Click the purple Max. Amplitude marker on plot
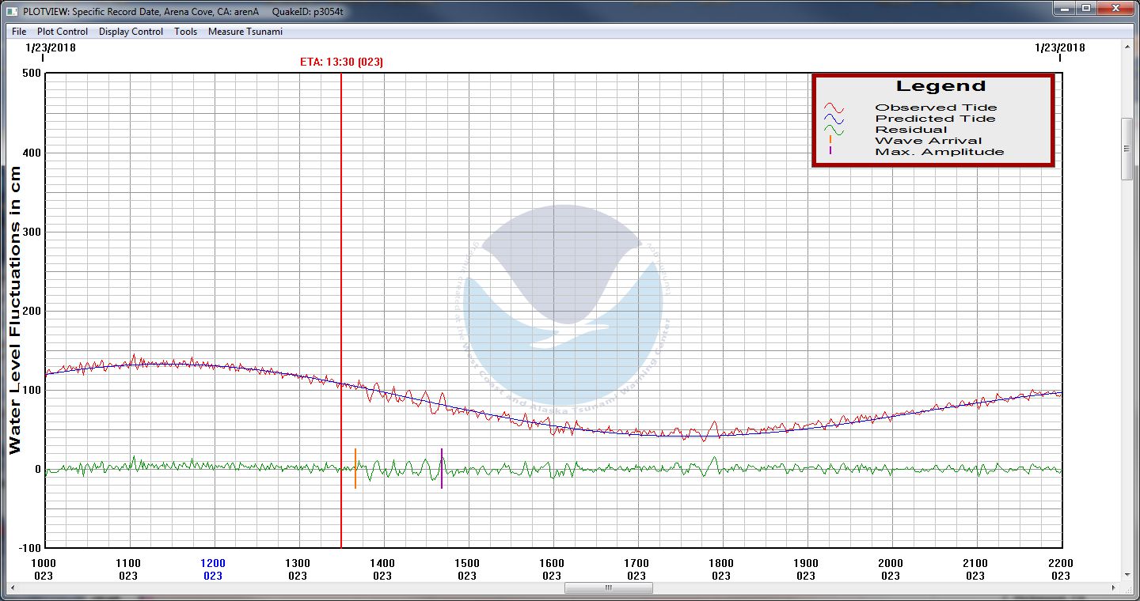The height and width of the screenshot is (601, 1140). coord(442,468)
